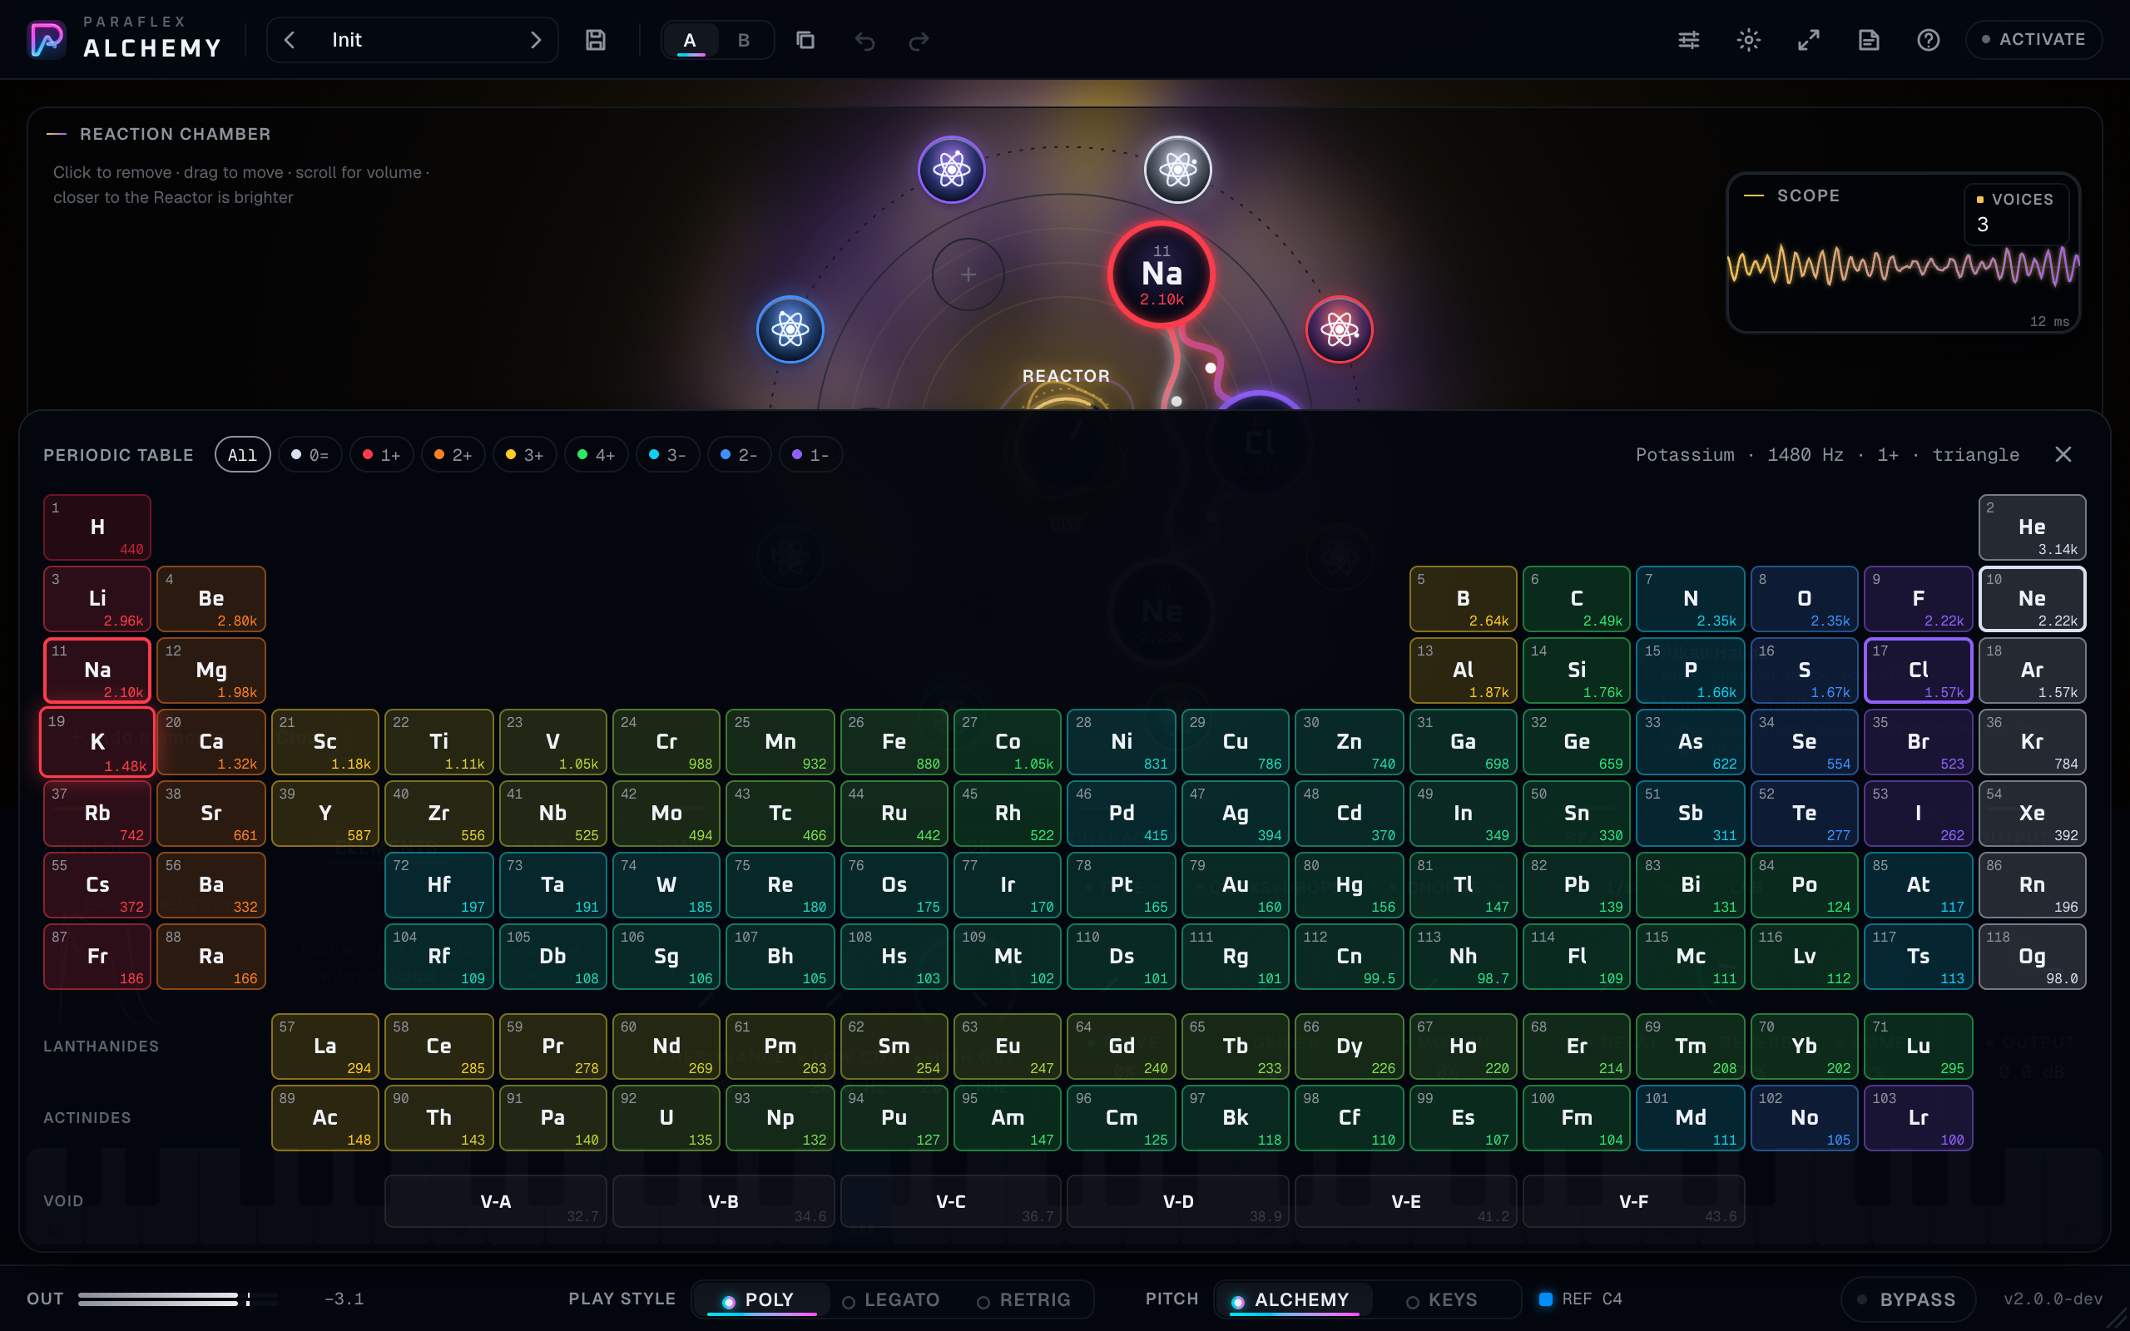Filter elements by 1+ charge

pos(382,455)
